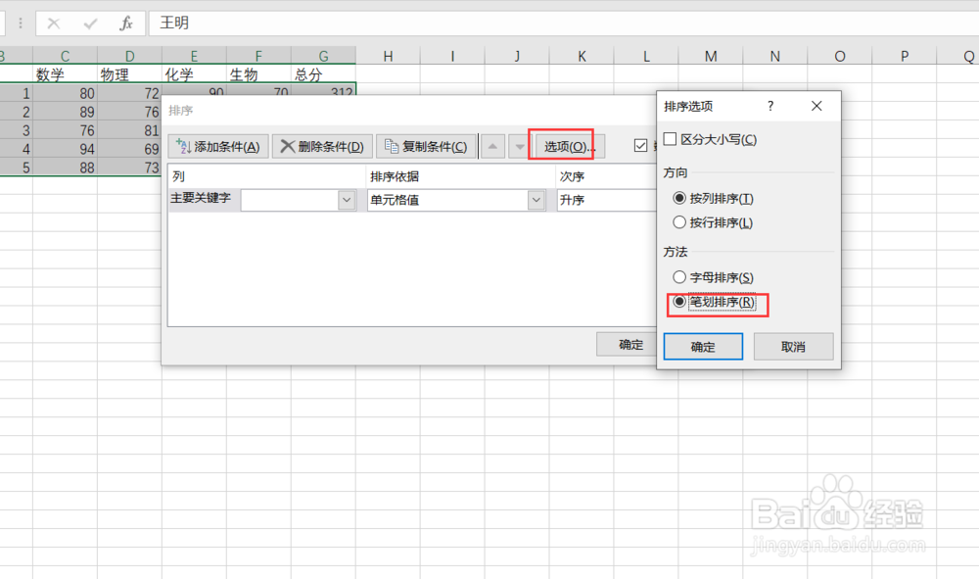Open the 主要关键字 column dropdown

(x=347, y=200)
